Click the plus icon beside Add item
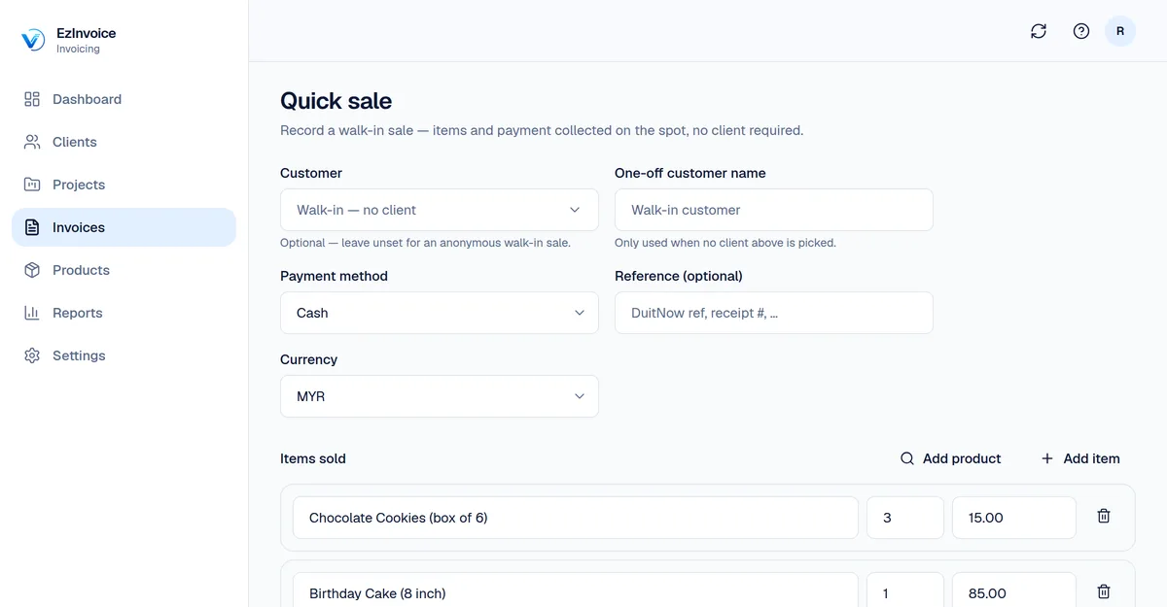1167x607 pixels. point(1047,458)
